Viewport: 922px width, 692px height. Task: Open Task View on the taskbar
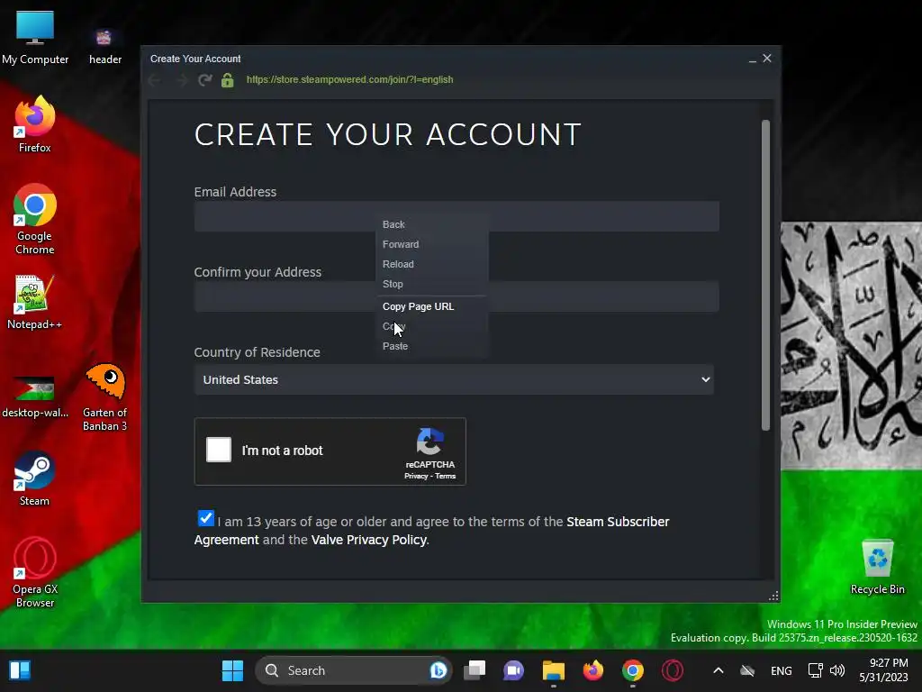pos(475,670)
